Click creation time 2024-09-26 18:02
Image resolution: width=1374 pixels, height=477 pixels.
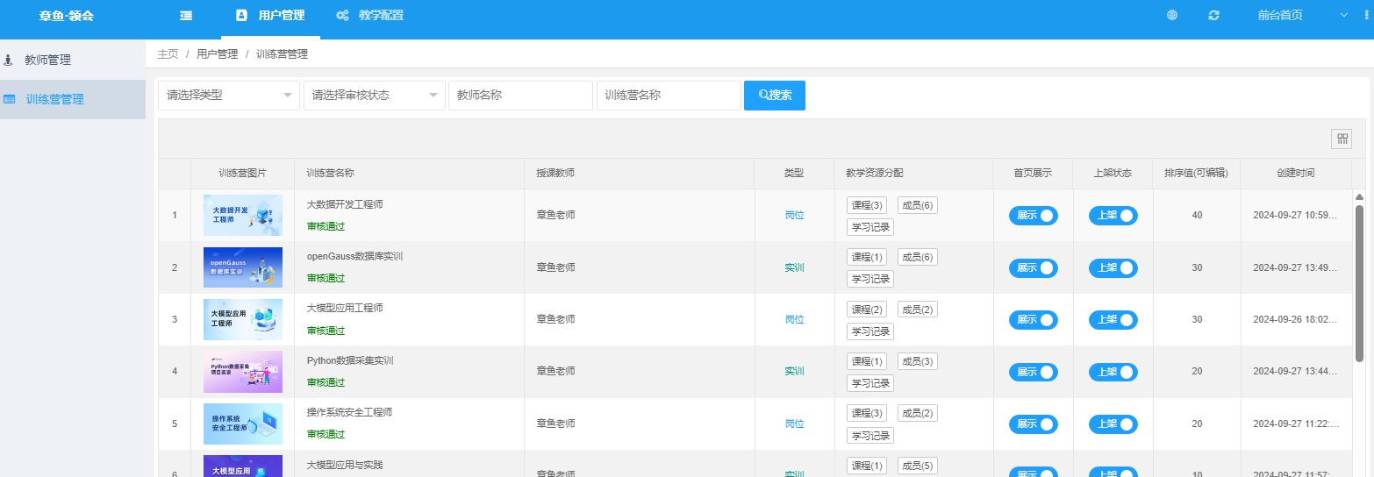click(x=1296, y=320)
